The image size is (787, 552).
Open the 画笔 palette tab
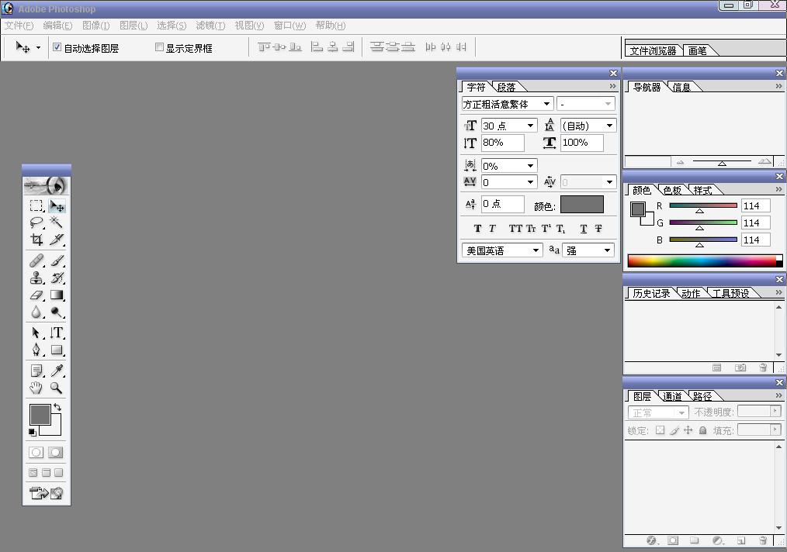click(x=697, y=50)
